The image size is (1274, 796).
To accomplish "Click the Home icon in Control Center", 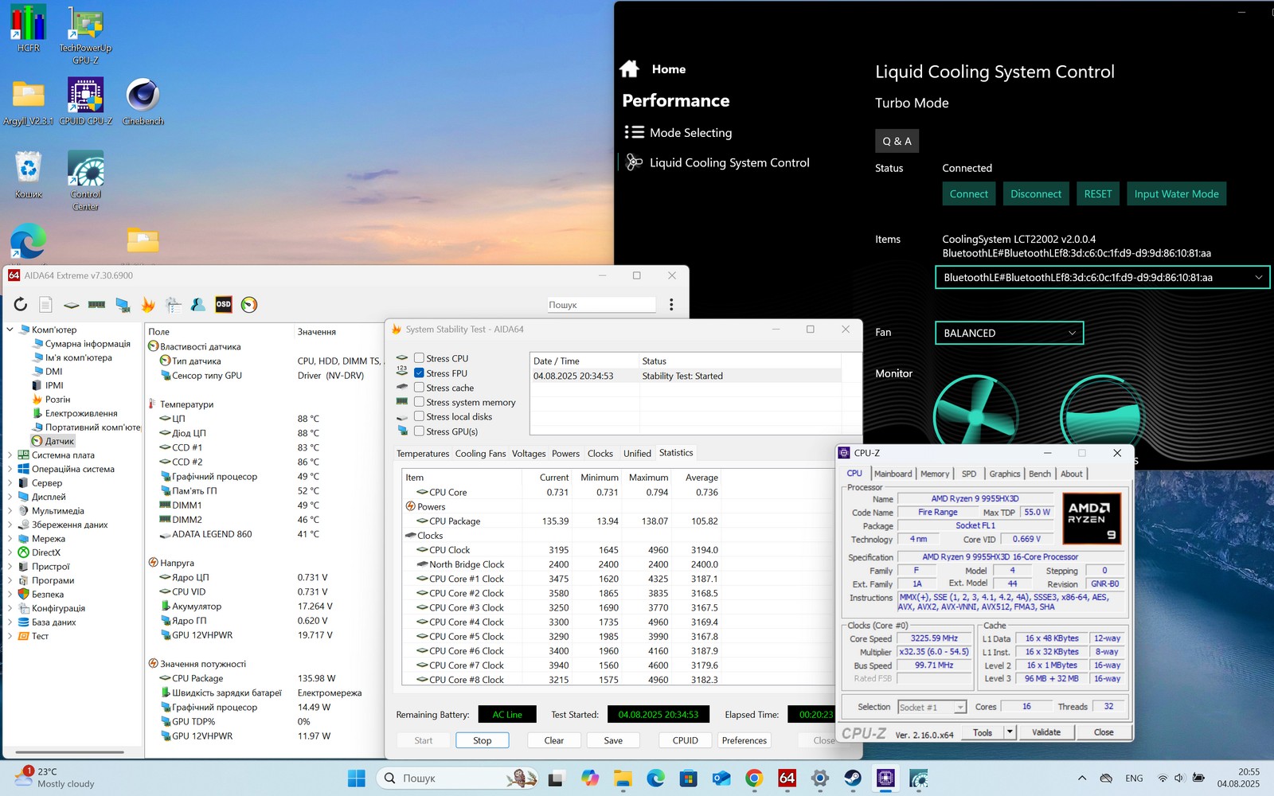I will [630, 68].
